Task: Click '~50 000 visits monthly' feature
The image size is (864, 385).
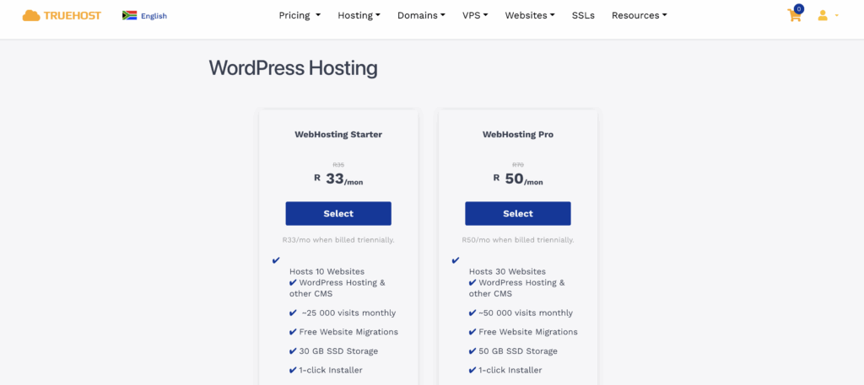Action: click(x=526, y=313)
